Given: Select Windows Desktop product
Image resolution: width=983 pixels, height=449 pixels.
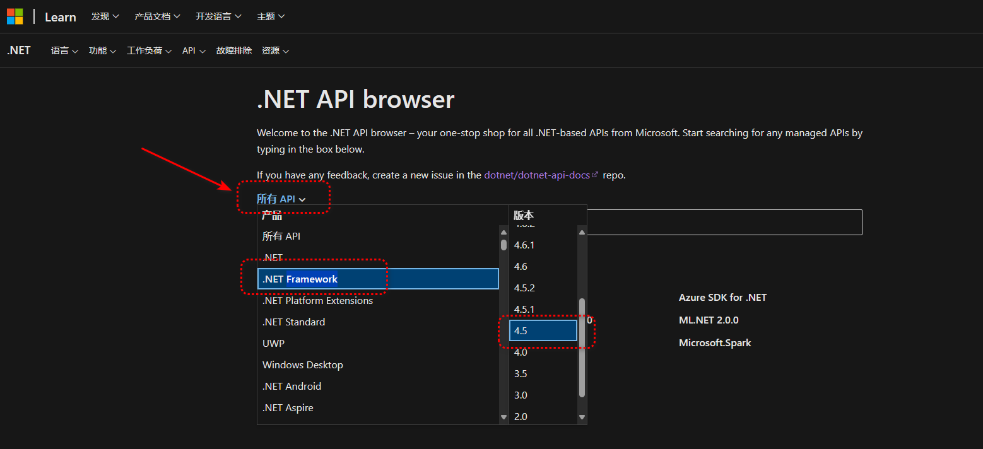Looking at the screenshot, I should coord(378,365).
